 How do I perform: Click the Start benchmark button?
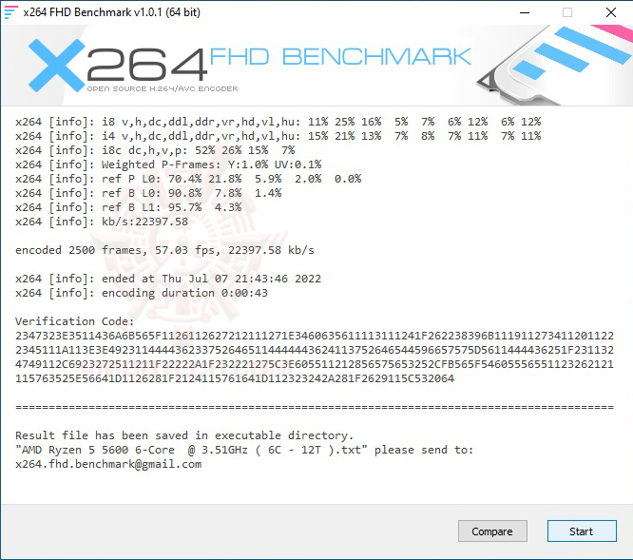pyautogui.click(x=582, y=531)
